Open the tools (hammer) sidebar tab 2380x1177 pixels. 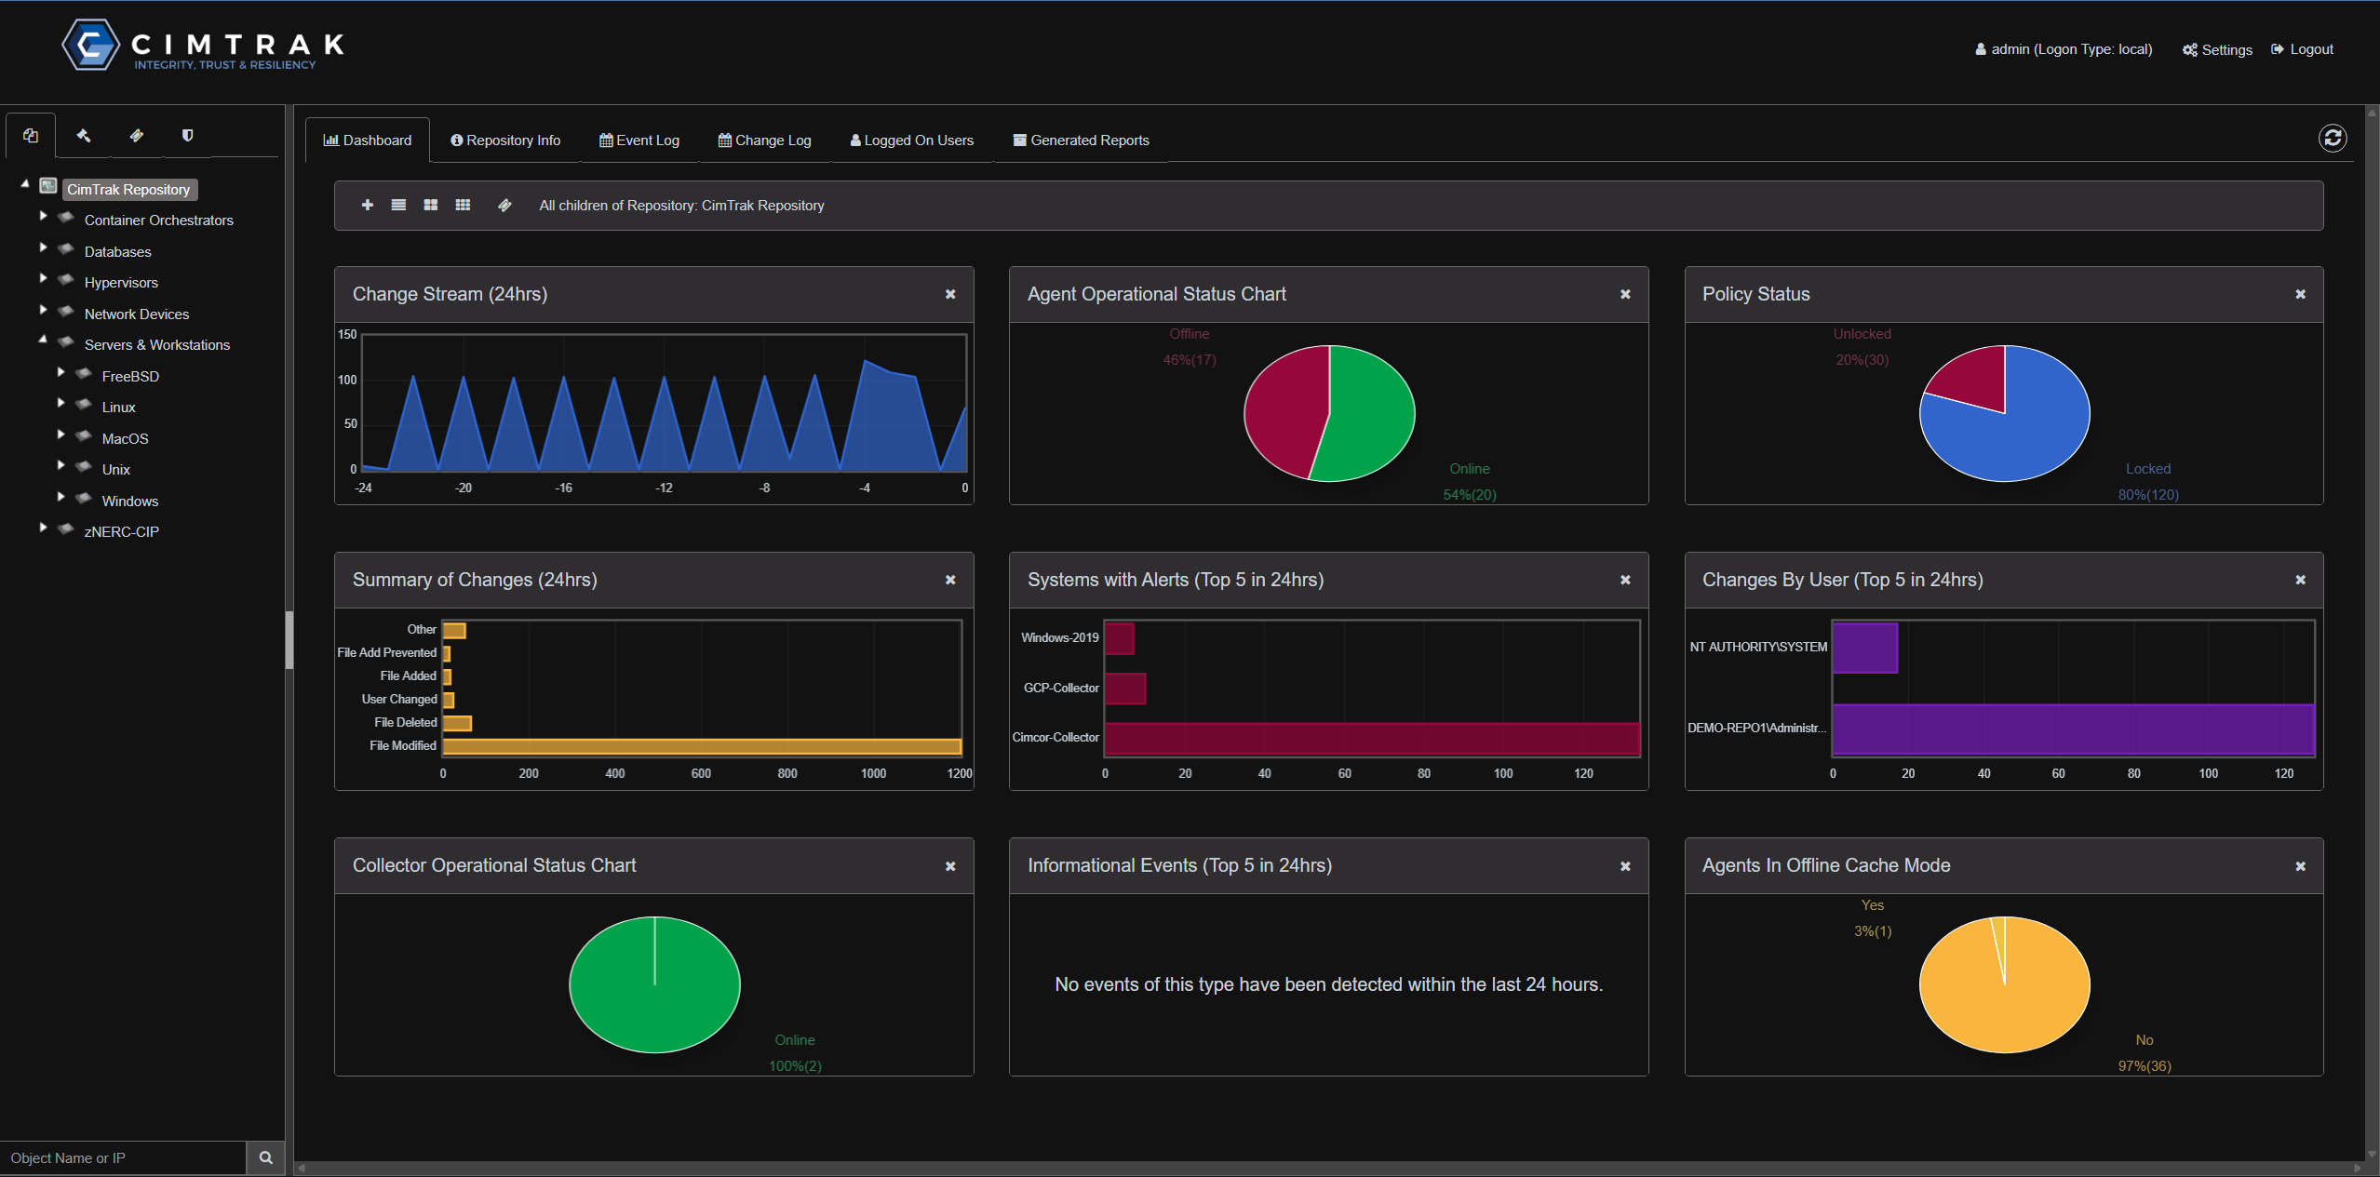coord(83,135)
